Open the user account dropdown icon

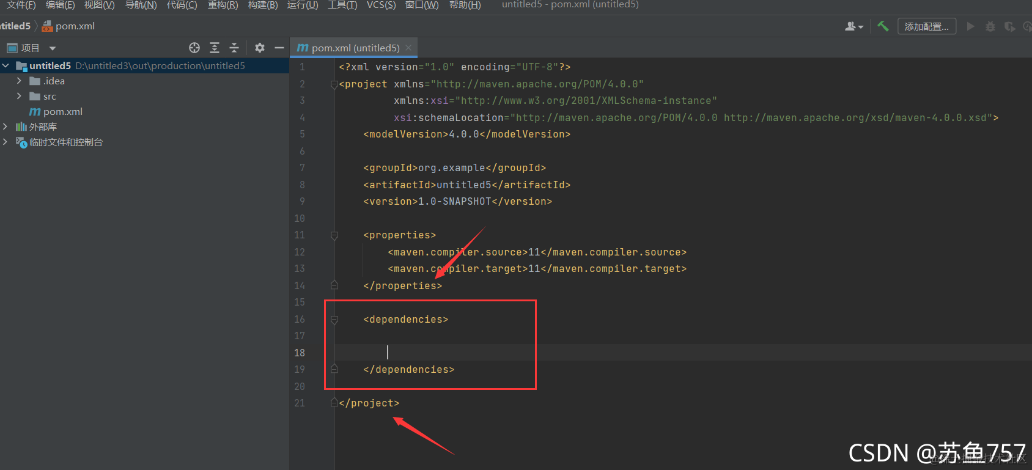click(854, 26)
